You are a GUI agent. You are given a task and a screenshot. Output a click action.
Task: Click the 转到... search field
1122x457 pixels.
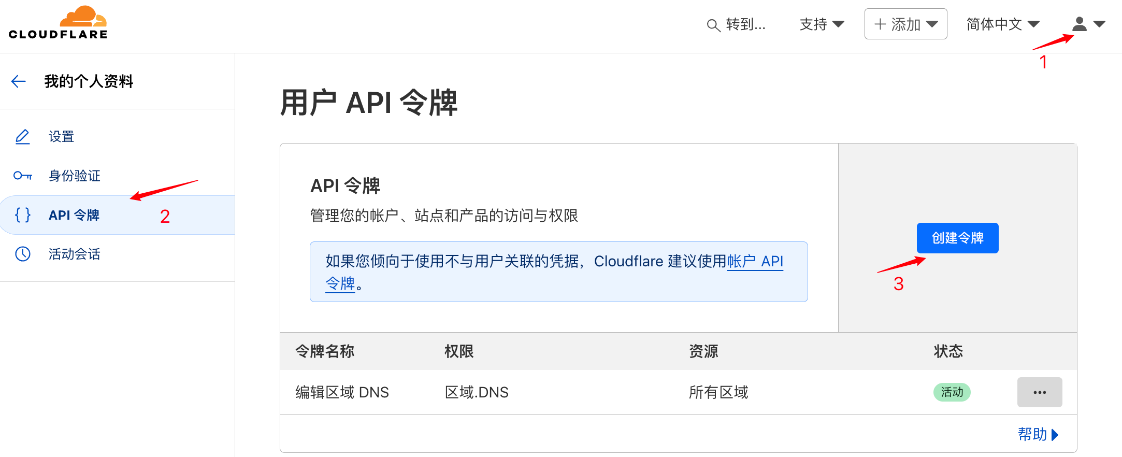click(x=736, y=24)
